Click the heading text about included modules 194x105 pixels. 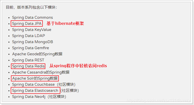pos(31,7)
